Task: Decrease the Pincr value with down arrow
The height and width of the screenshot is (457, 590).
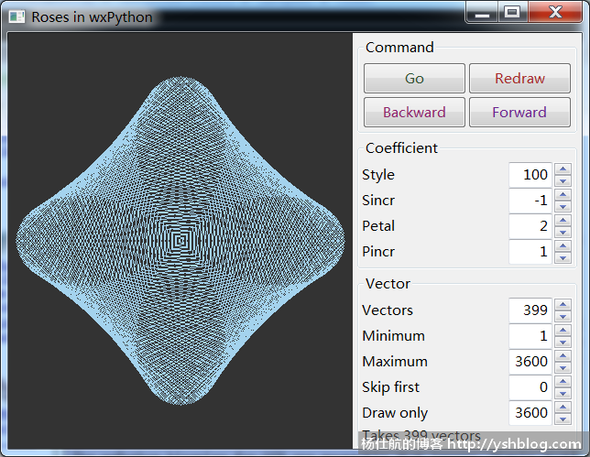Action: [563, 257]
